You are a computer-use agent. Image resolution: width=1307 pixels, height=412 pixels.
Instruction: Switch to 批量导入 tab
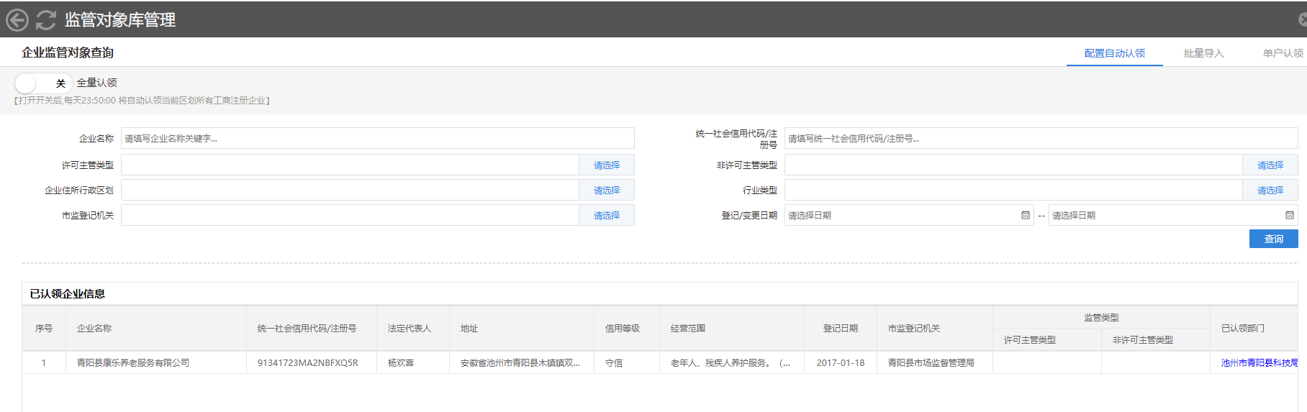pyautogui.click(x=1203, y=53)
